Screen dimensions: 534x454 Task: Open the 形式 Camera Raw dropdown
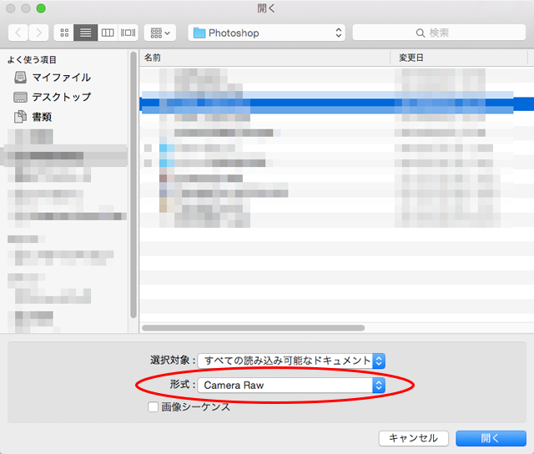[291, 386]
